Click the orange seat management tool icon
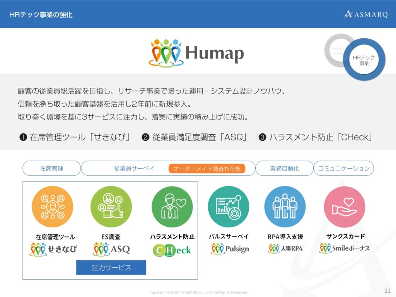Screen dimensions: 396x297 click(x=52, y=207)
